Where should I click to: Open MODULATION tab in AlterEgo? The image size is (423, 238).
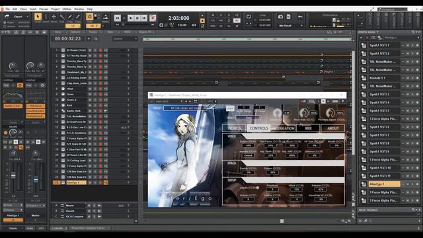pyautogui.click(x=284, y=128)
